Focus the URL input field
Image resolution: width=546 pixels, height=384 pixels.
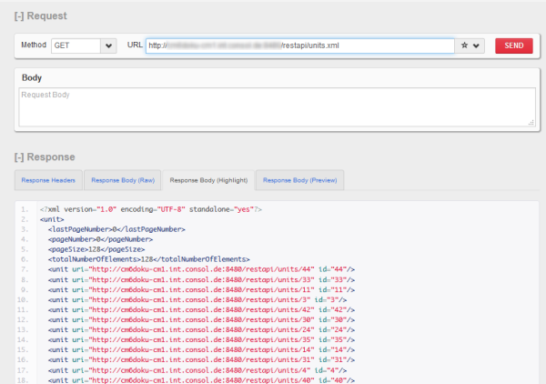(300, 45)
